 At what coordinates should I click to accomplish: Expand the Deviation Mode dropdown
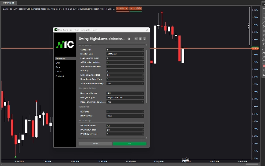125,54
